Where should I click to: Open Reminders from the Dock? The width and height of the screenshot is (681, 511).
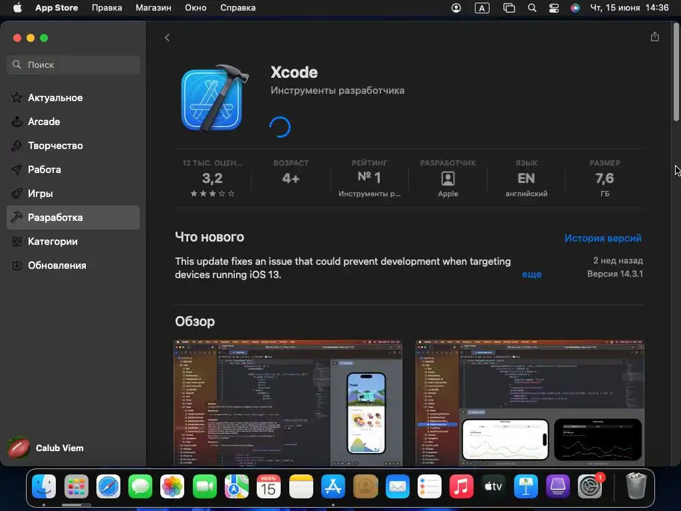click(430, 486)
